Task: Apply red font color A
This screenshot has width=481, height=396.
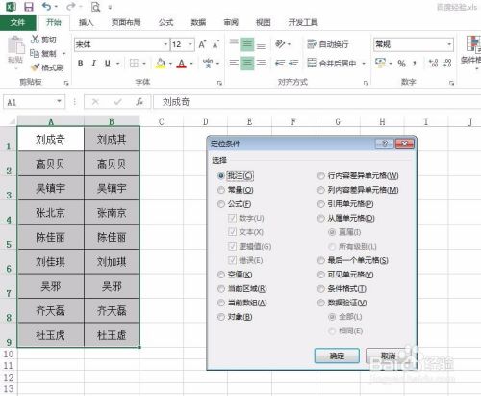Action: point(182,64)
